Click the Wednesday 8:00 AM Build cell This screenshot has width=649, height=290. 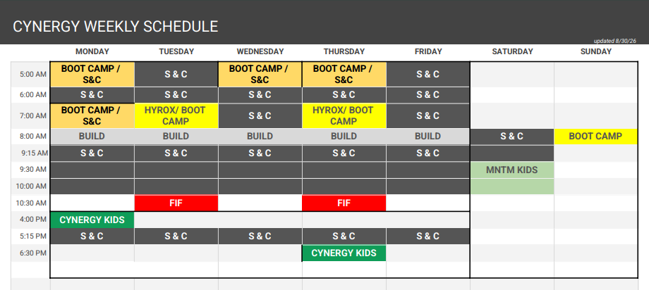point(260,137)
